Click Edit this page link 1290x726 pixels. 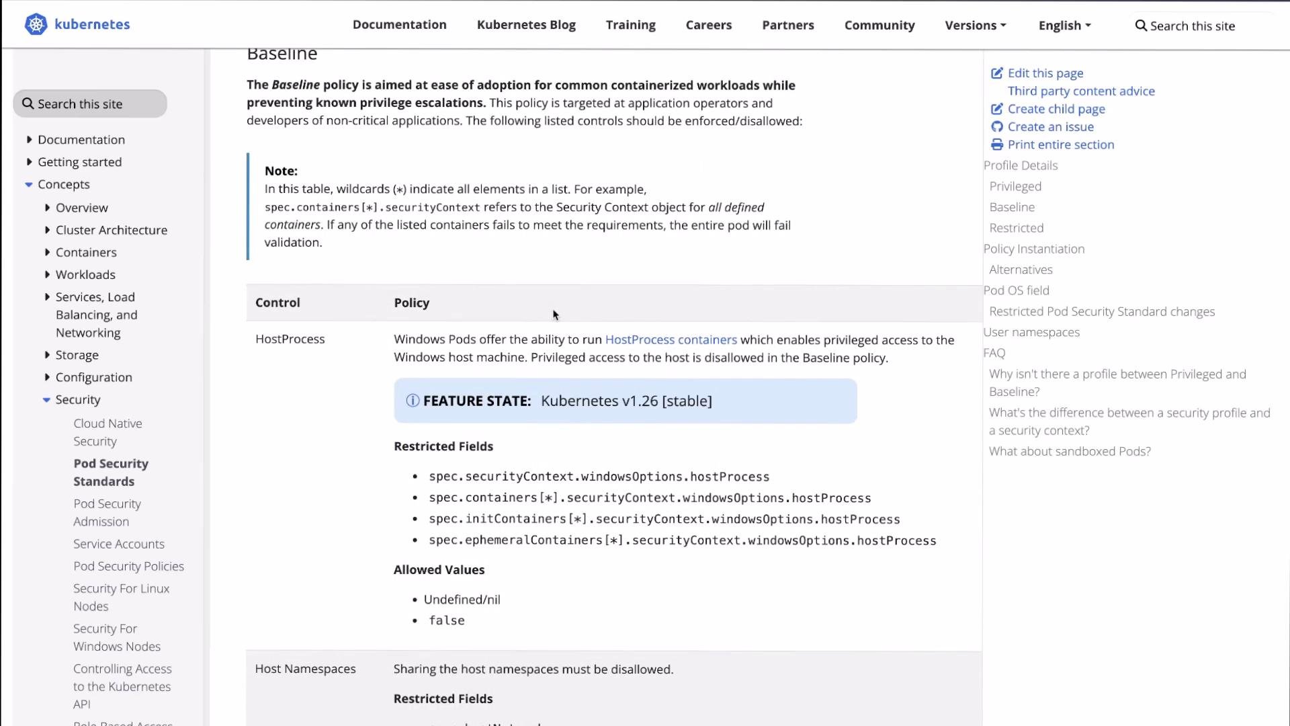pos(1045,73)
